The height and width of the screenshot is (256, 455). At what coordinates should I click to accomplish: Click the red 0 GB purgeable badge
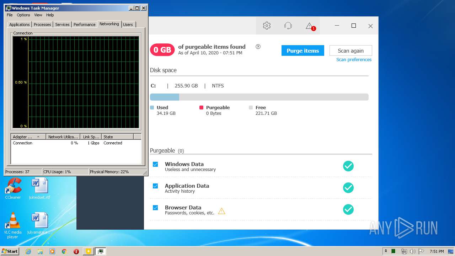tap(162, 50)
